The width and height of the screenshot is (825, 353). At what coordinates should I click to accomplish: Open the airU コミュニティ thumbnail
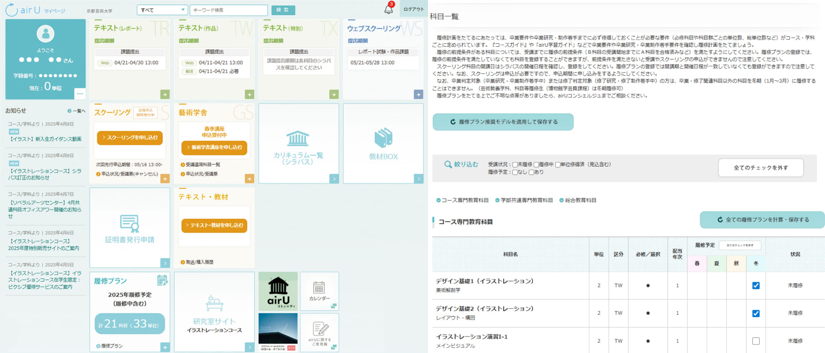[278, 291]
